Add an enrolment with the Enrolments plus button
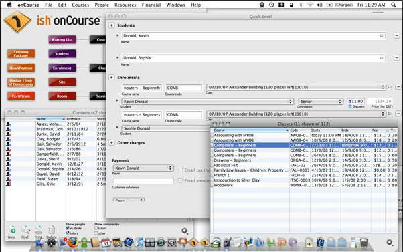The width and height of the screenshot is (403, 252). pyautogui.click(x=111, y=78)
